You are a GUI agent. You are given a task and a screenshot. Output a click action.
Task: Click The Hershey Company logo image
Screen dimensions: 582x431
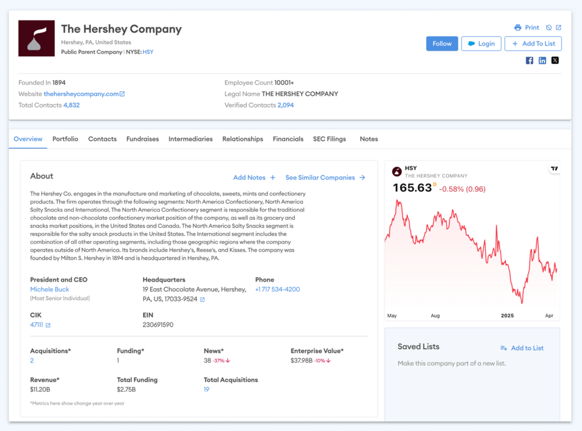(36, 38)
